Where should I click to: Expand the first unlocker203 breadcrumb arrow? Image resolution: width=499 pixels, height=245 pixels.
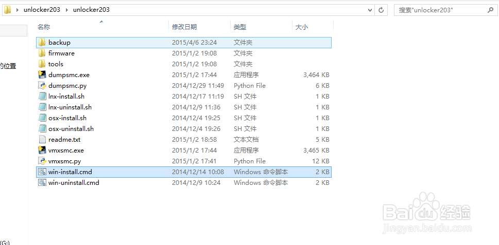(67, 10)
